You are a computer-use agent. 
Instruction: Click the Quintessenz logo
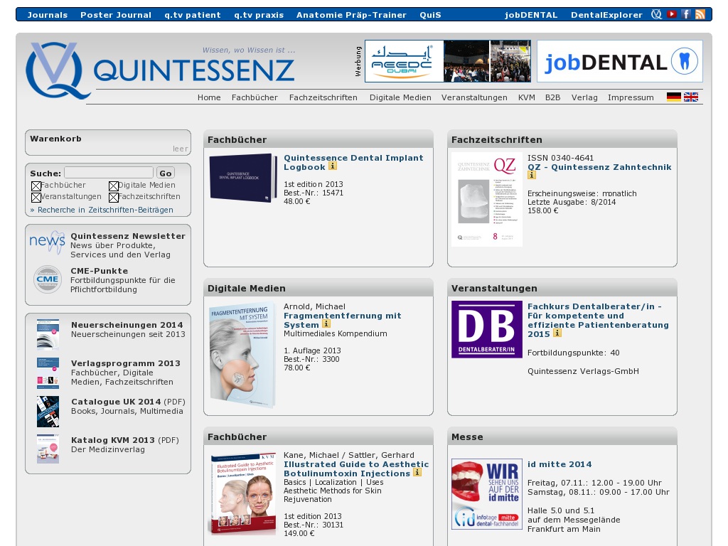click(x=160, y=70)
